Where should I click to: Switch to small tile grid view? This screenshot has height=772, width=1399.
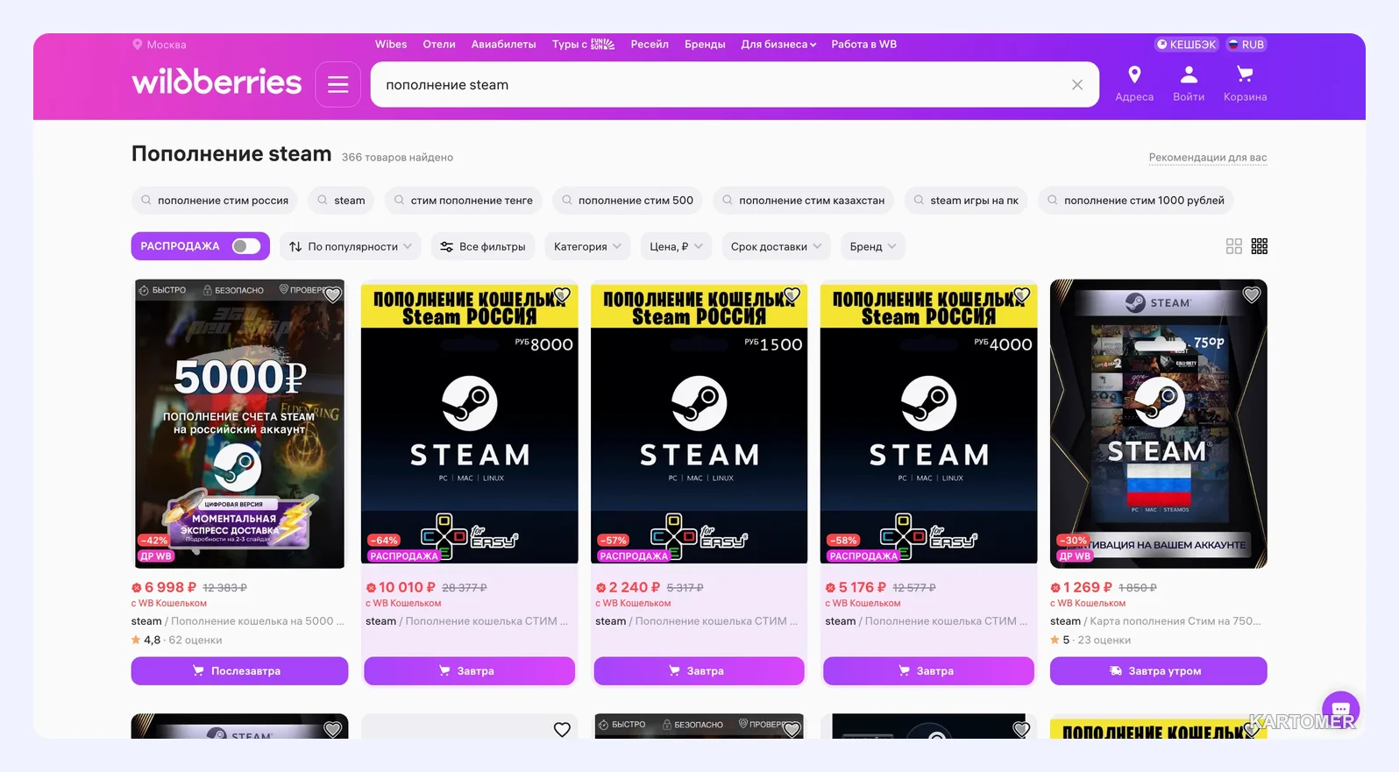click(1260, 246)
